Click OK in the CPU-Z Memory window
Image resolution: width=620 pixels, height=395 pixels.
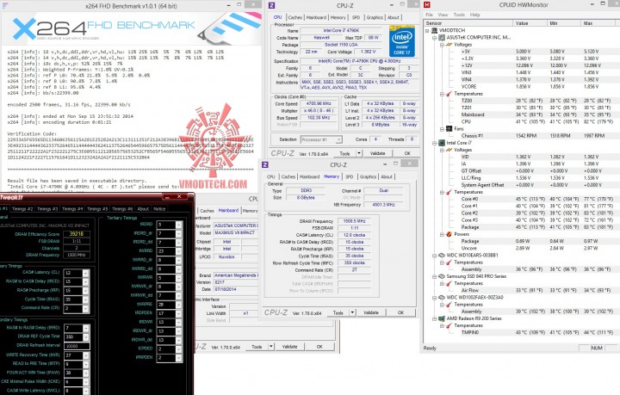[x=400, y=313]
